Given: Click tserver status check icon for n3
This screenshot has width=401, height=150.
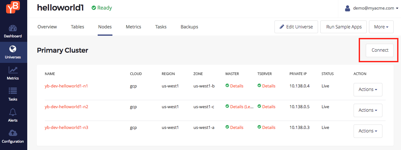Looking at the screenshot, I should [259, 127].
